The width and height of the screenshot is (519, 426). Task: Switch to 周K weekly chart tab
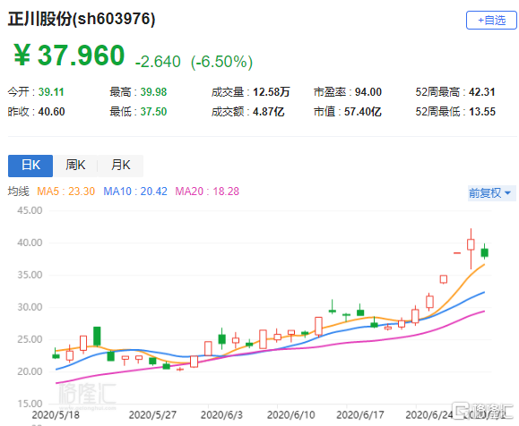[x=75, y=166]
